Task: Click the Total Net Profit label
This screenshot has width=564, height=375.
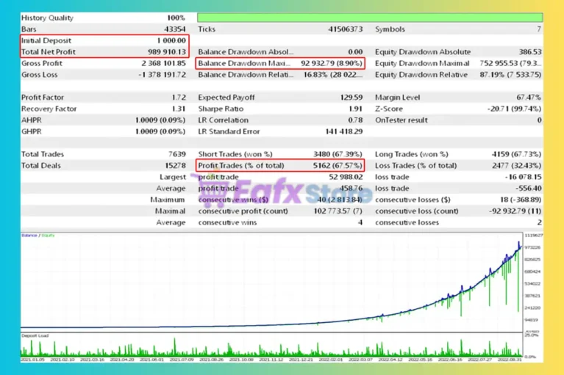Action: point(49,51)
